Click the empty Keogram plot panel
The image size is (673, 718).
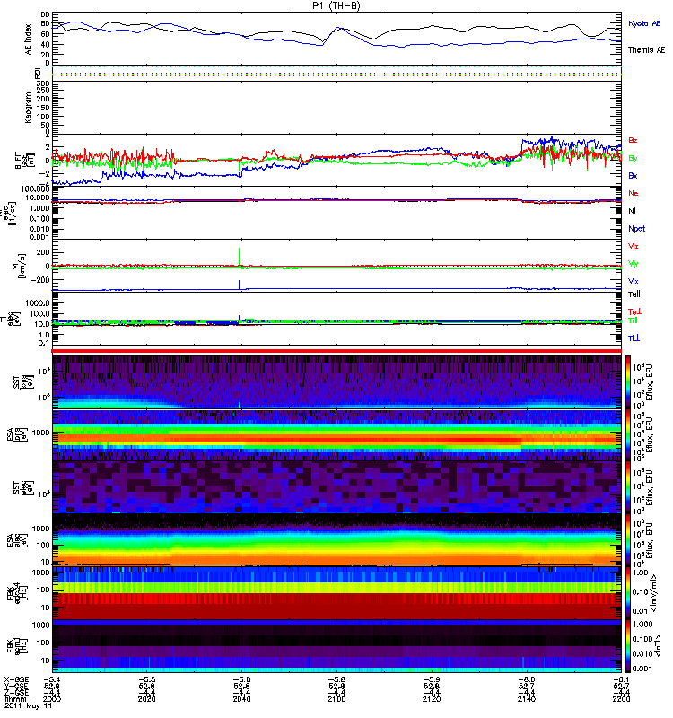[336, 107]
